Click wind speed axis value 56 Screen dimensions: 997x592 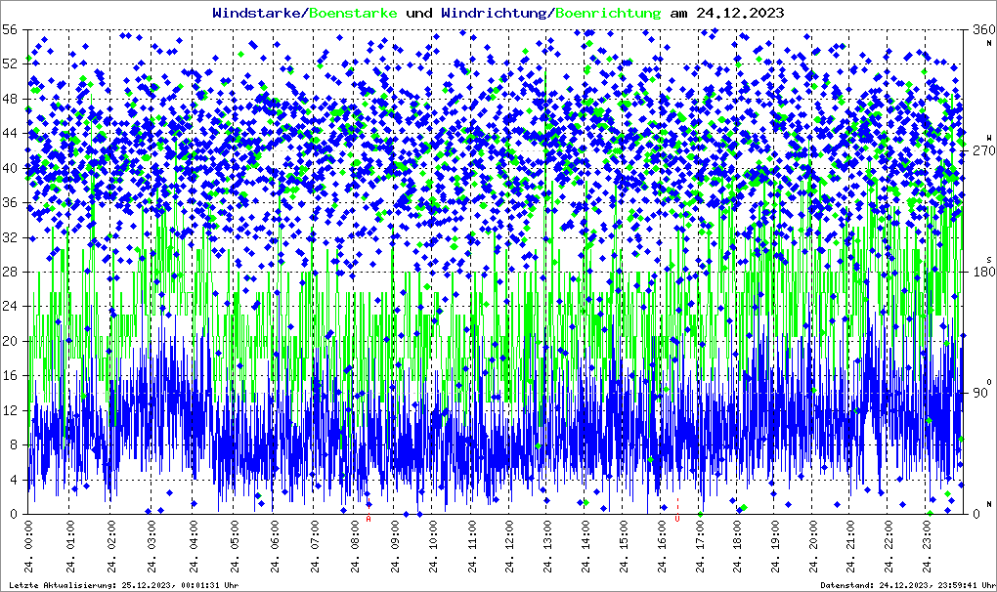pyautogui.click(x=9, y=30)
